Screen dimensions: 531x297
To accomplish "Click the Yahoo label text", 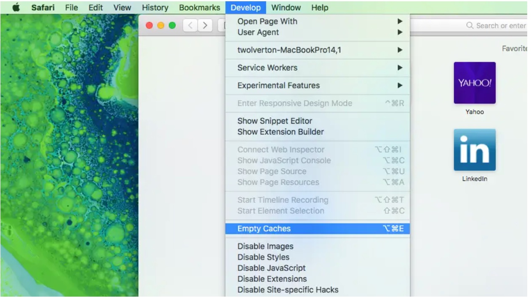I will point(475,112).
